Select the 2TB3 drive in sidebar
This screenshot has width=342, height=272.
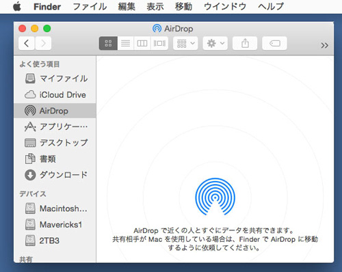point(55,241)
